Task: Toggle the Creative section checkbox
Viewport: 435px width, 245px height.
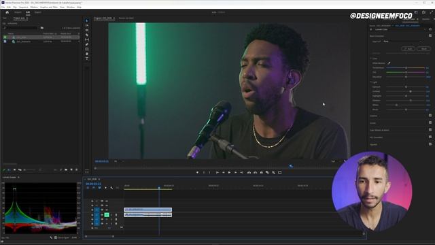Action: [x=430, y=116]
